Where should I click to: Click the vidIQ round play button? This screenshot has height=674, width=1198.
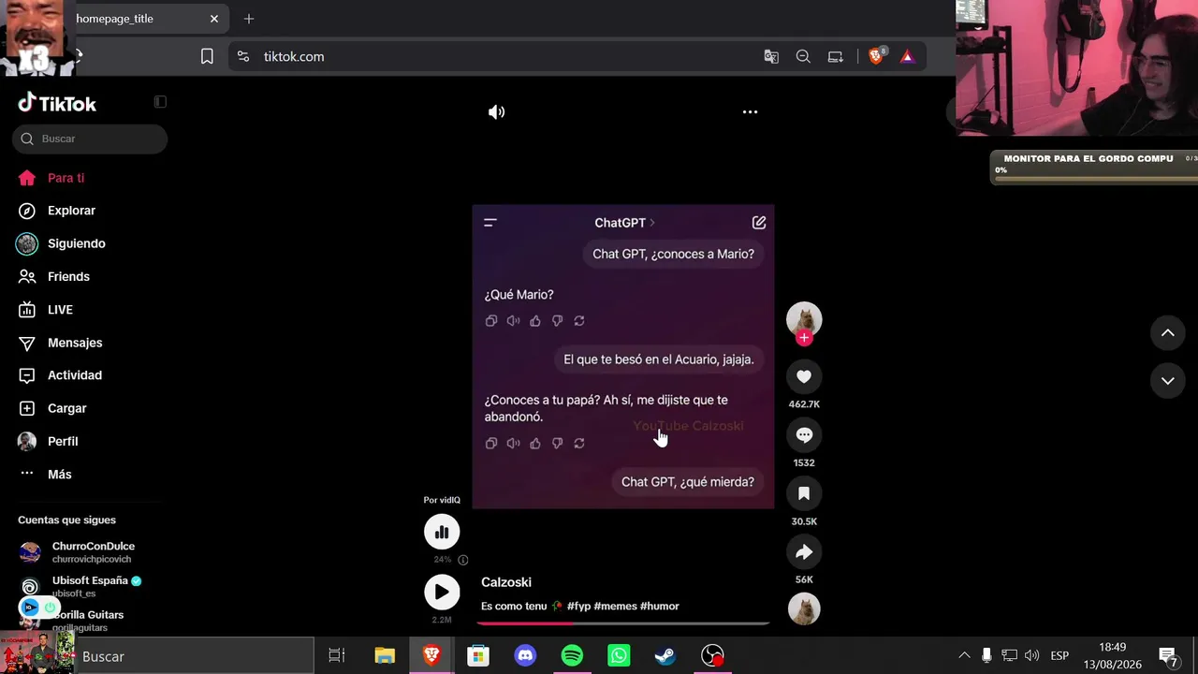442,592
